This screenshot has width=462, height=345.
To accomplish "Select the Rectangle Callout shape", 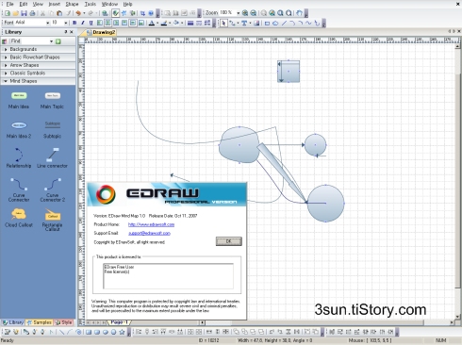I will 52,220.
